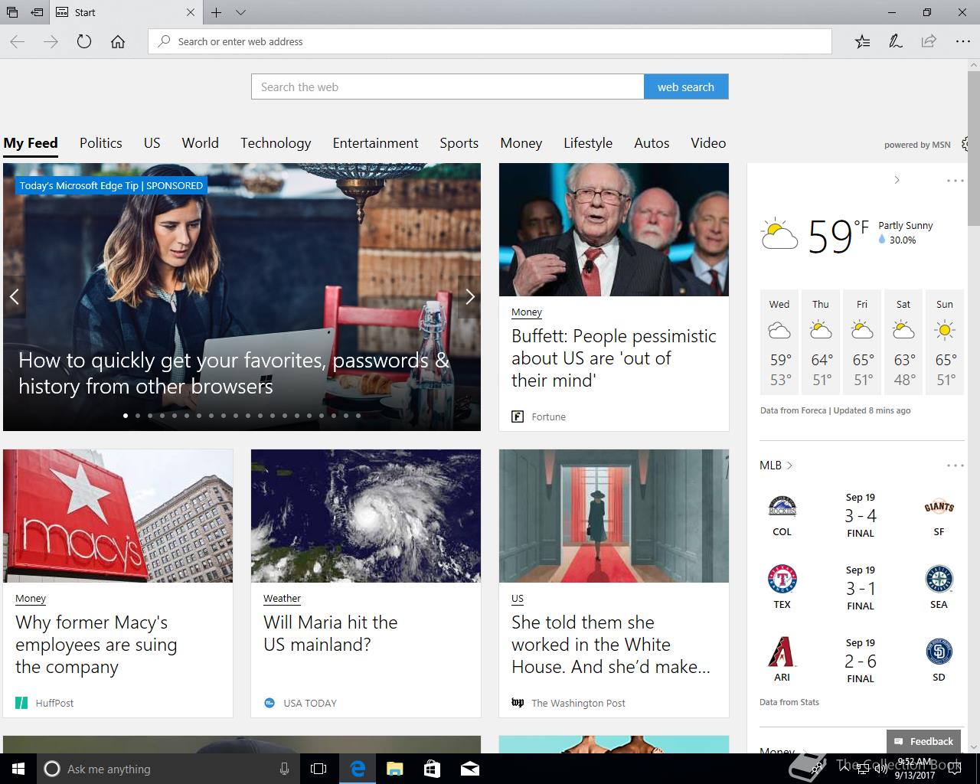Open the Texas Rangers team logo
980x784 pixels.
pos(782,580)
